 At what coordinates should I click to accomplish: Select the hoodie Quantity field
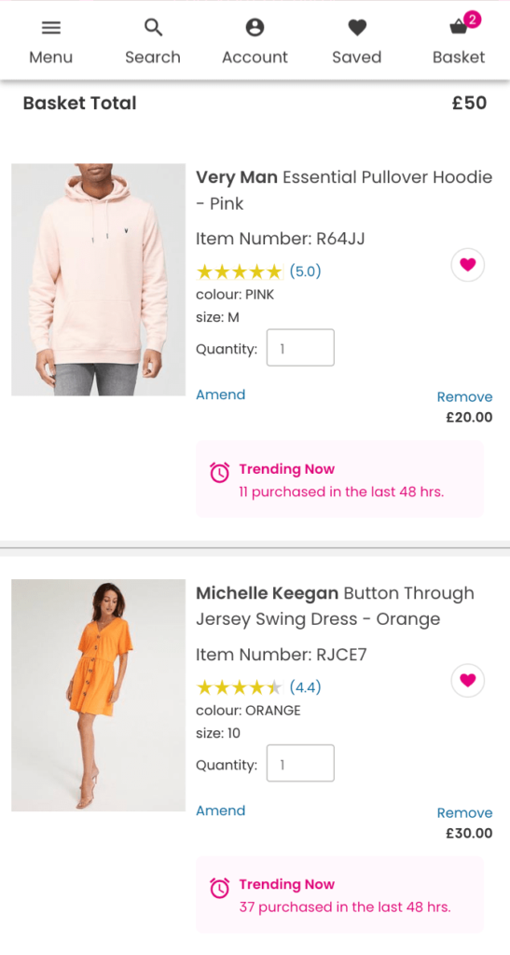pyautogui.click(x=300, y=348)
